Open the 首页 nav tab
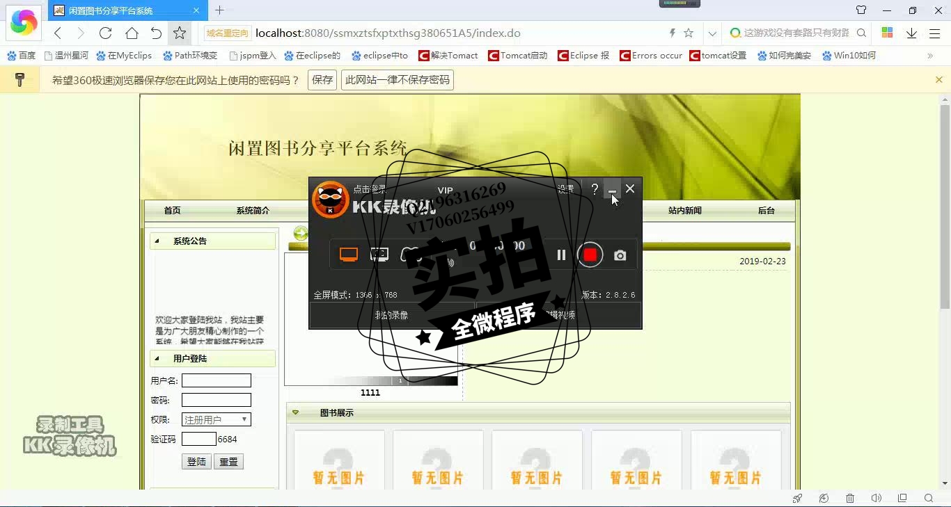Viewport: 951px width, 507px height. [172, 211]
